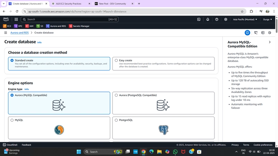
Task: Open File Explorer from the taskbar
Action: point(159,152)
